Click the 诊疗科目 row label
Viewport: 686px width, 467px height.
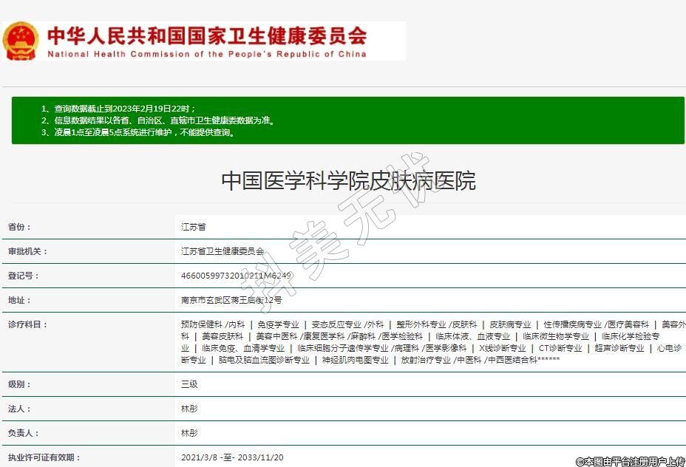pyautogui.click(x=27, y=324)
